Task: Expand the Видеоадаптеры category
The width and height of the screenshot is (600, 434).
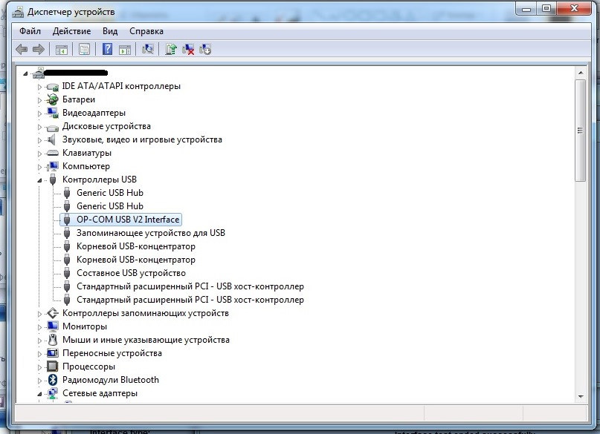Action: 39,114
